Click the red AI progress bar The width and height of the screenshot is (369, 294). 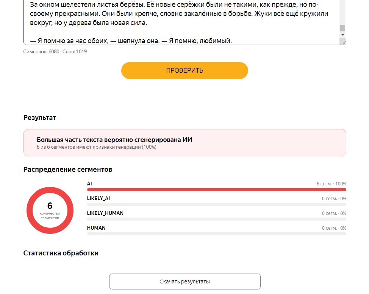click(216, 190)
